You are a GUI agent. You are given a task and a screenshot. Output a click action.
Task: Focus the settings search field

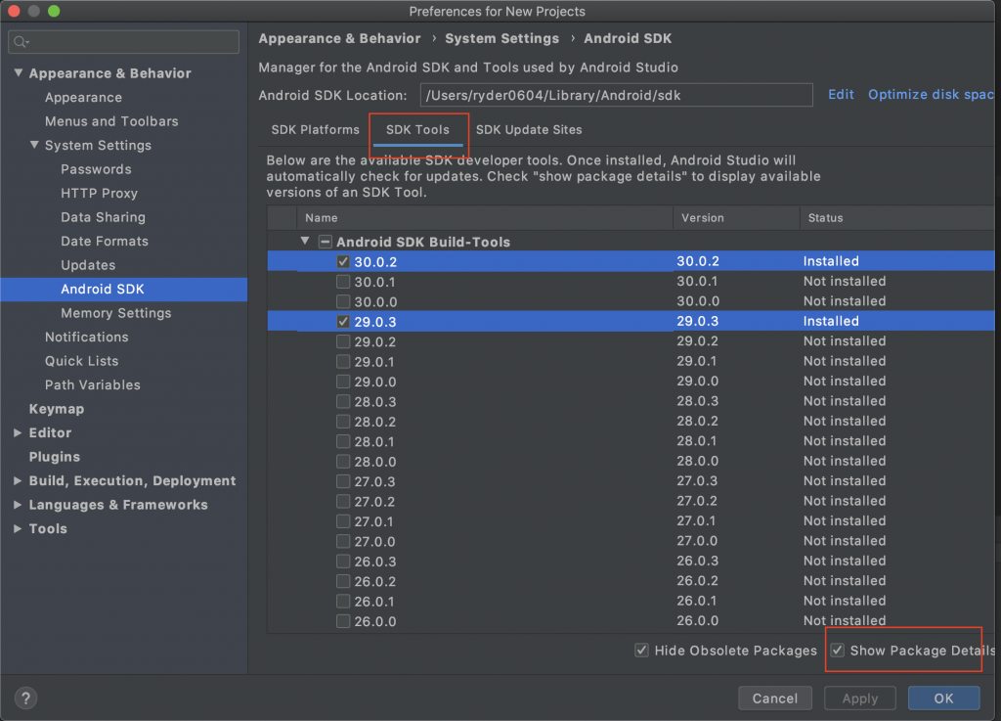tap(124, 42)
